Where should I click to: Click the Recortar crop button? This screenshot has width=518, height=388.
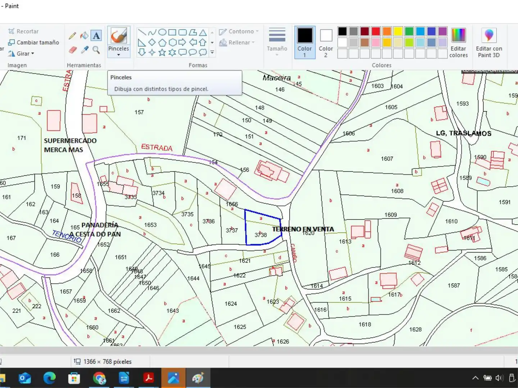point(23,31)
